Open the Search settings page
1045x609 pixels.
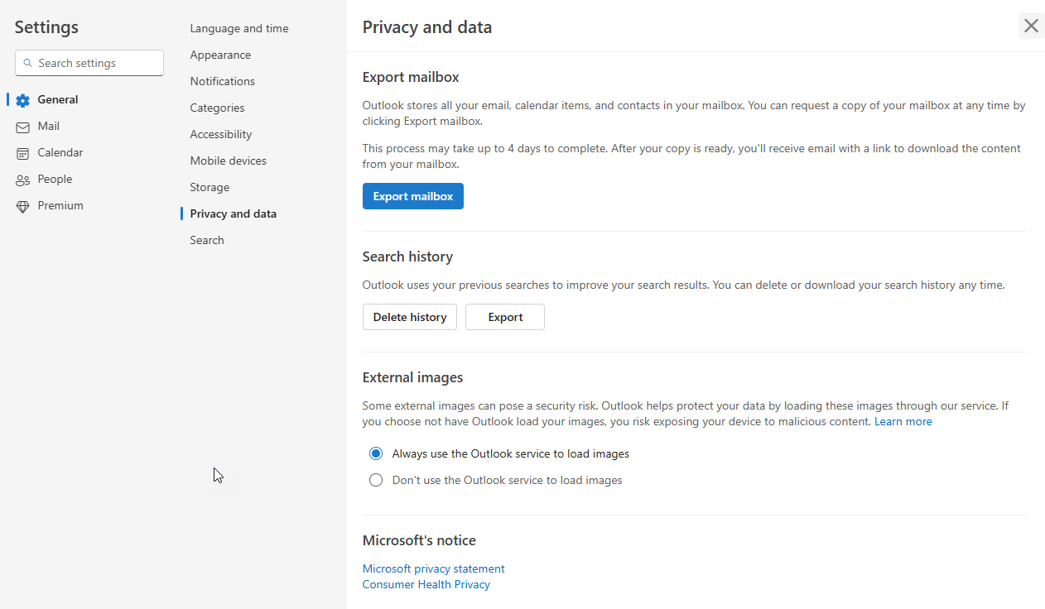[x=207, y=240]
